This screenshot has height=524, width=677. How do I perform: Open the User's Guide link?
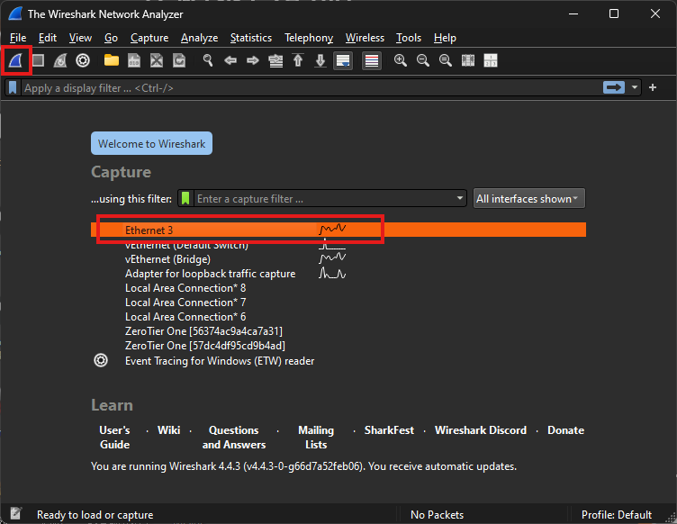coord(114,438)
